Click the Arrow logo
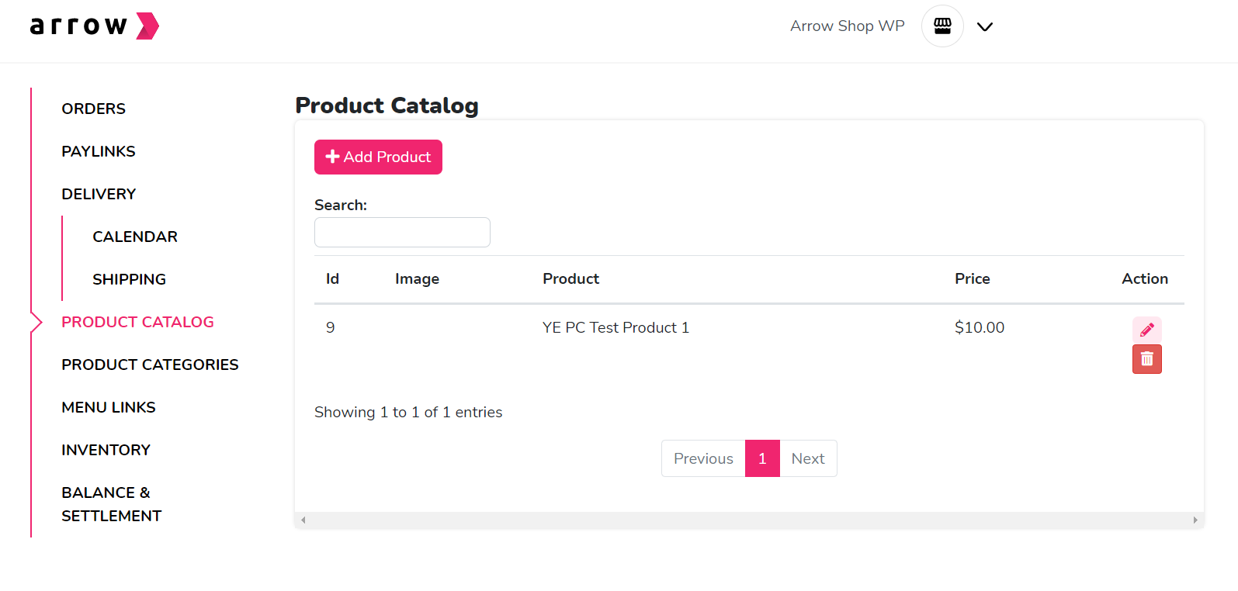The width and height of the screenshot is (1238, 591). tap(94, 26)
